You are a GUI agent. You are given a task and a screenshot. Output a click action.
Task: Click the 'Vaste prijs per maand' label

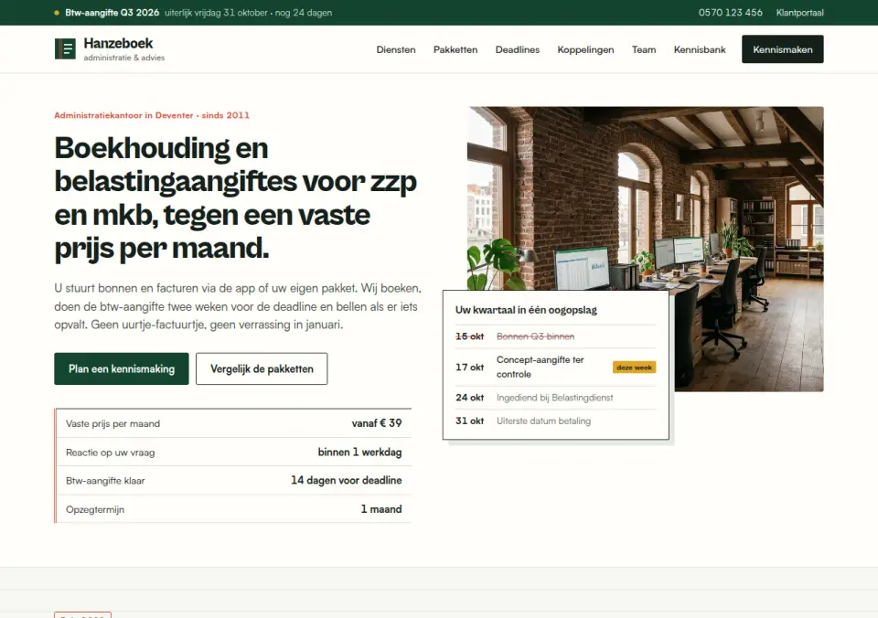click(x=112, y=424)
